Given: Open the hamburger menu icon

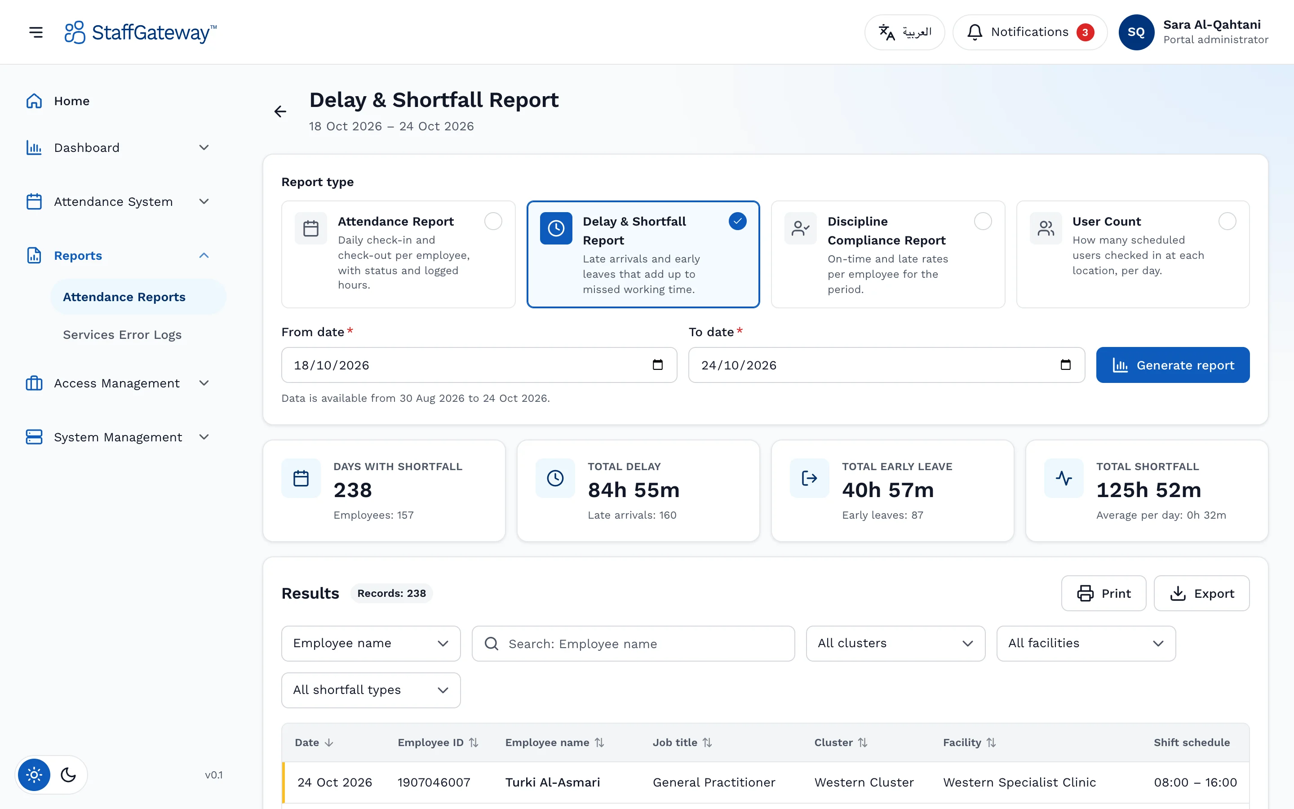Looking at the screenshot, I should (x=36, y=32).
